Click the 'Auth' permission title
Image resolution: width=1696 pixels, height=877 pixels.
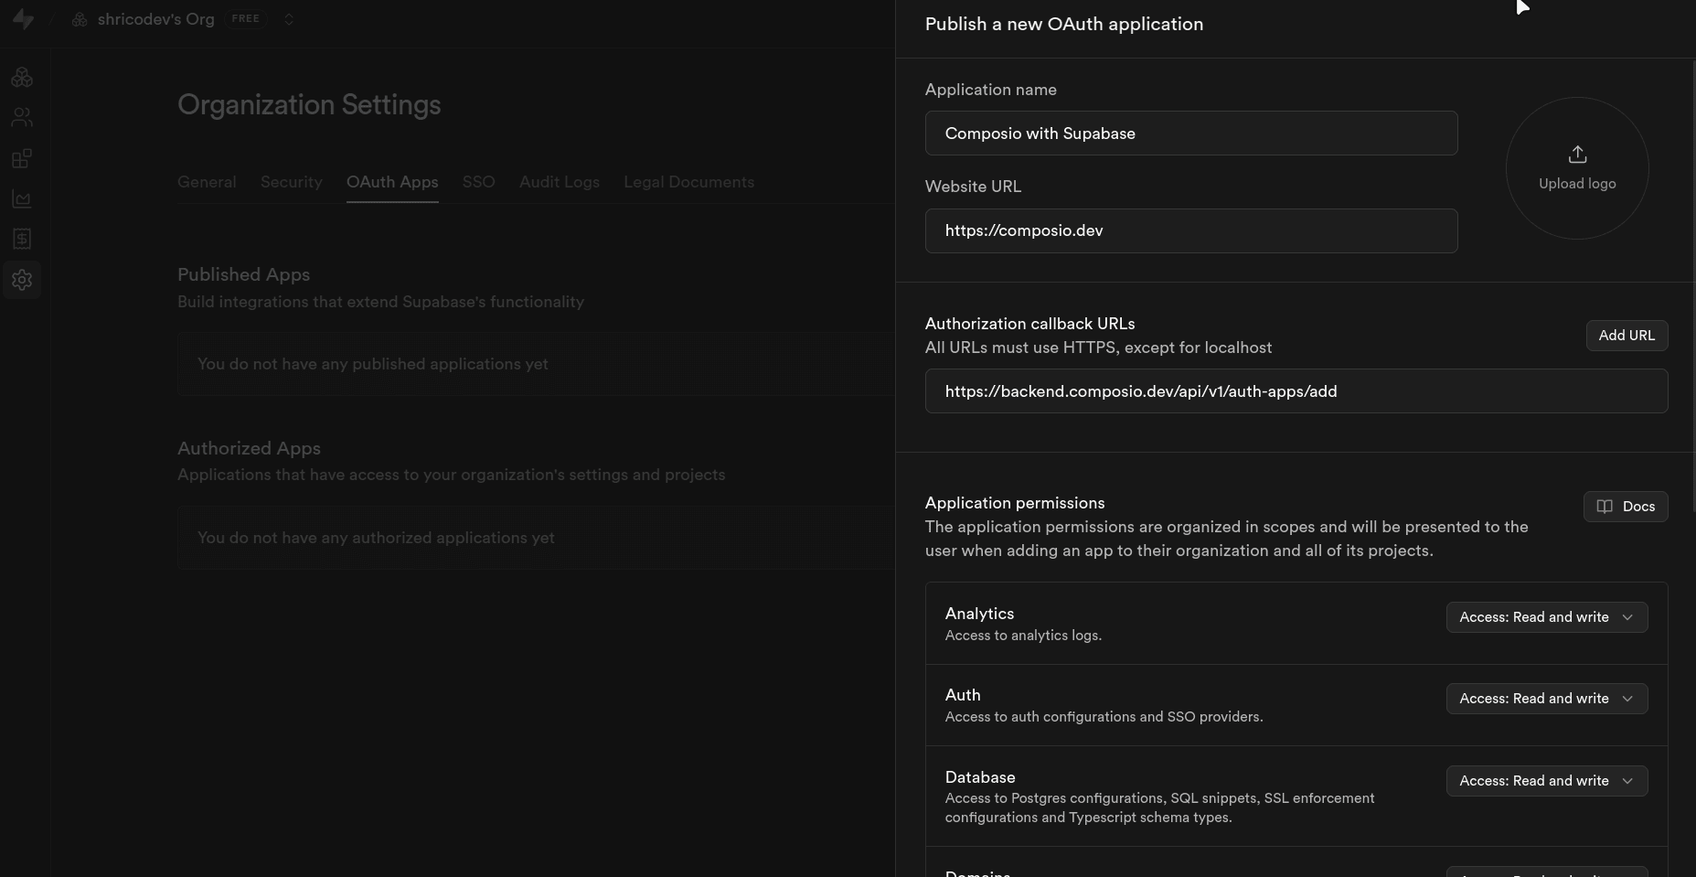[963, 695]
